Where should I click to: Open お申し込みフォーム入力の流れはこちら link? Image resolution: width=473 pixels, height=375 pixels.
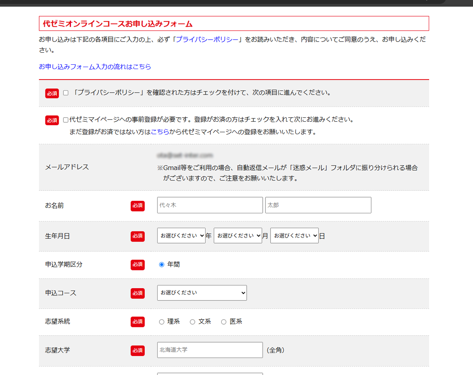coord(95,67)
